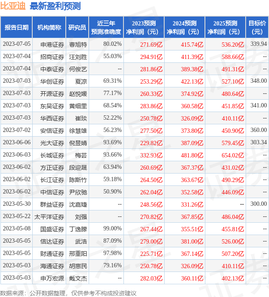Click target price 341.00
Screen dimensions: 269x297
tap(258, 106)
